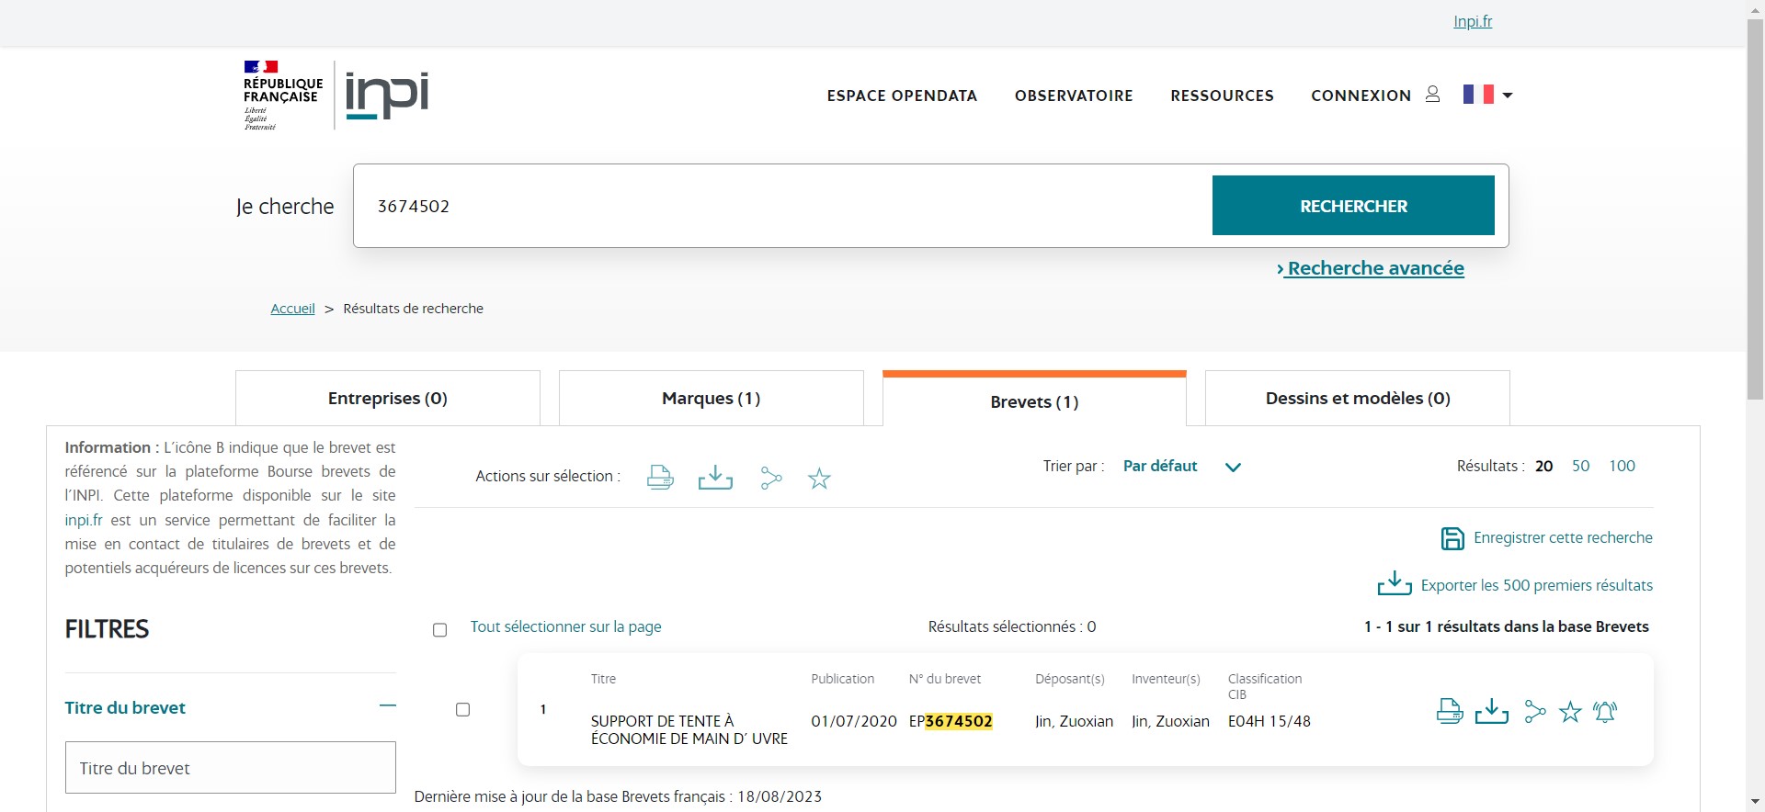The image size is (1765, 812).
Task: Open the Ressources menu item
Action: [1222, 96]
